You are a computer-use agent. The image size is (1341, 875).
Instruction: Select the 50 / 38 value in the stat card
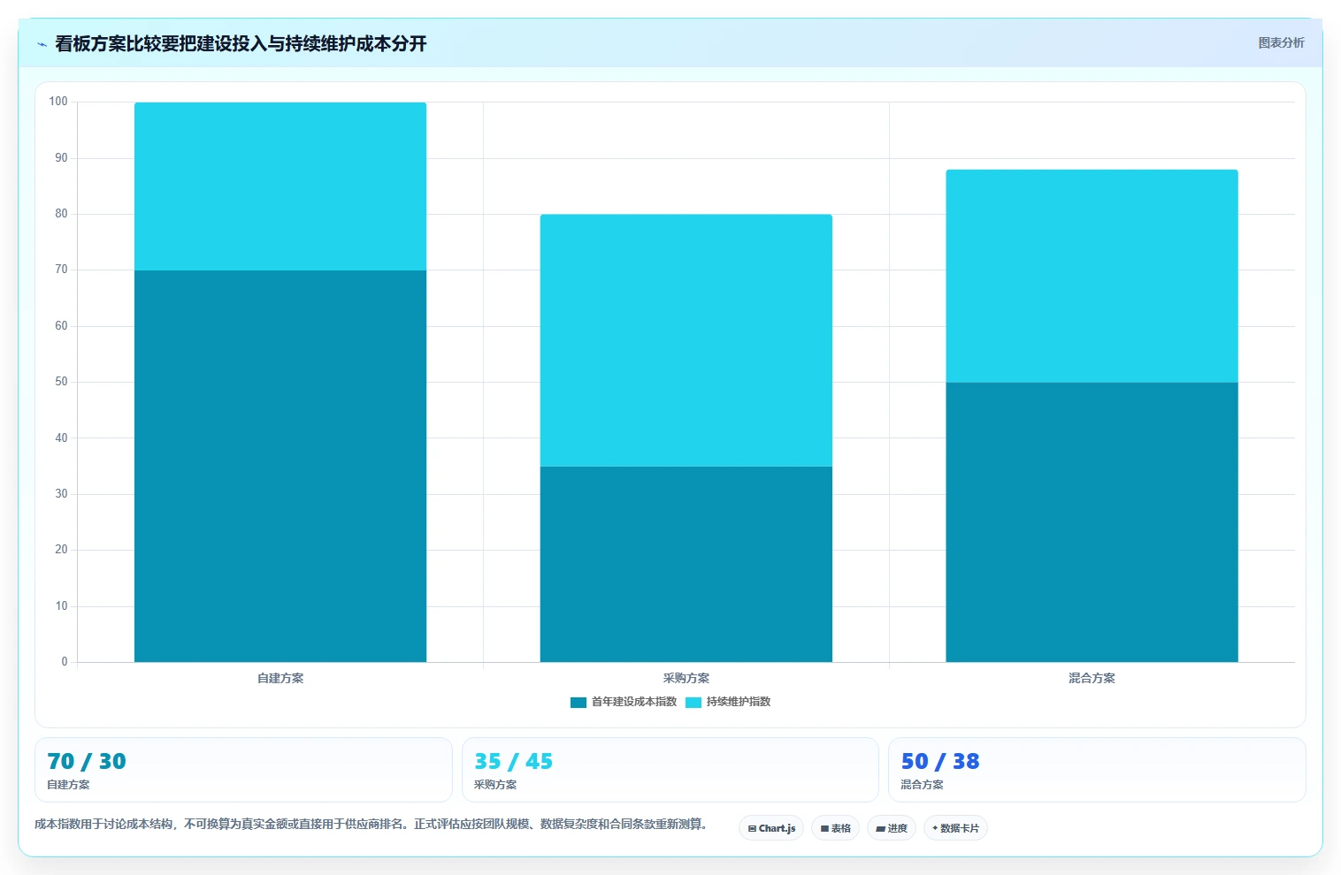(940, 762)
